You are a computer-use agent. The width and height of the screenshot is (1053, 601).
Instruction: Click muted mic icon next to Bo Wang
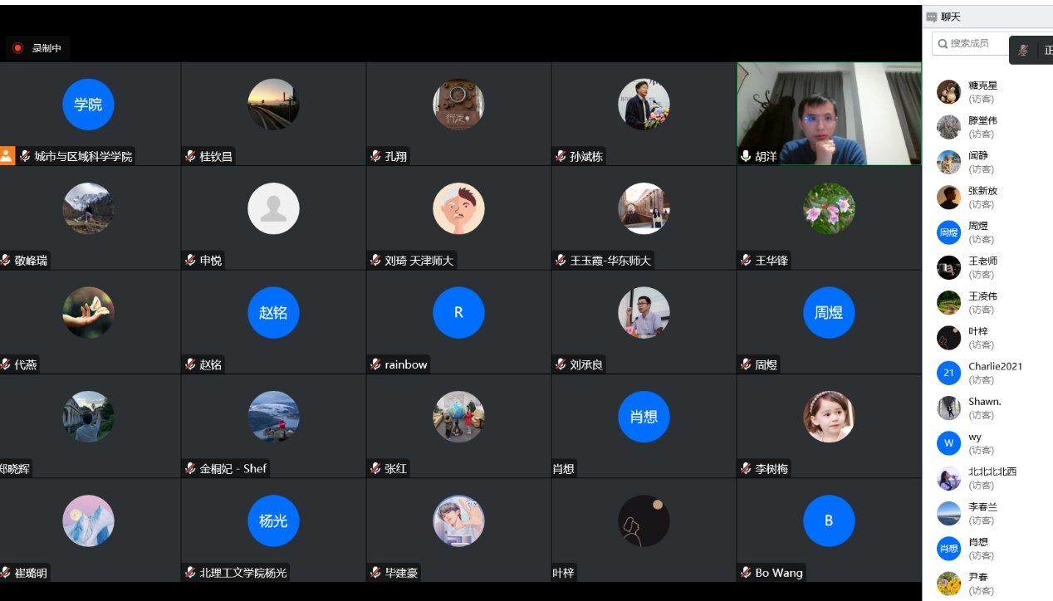746,573
